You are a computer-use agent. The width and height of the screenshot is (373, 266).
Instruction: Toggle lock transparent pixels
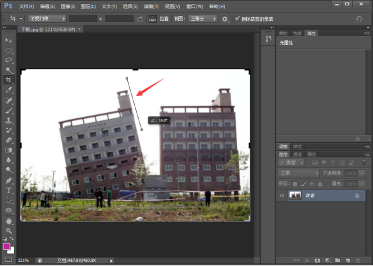click(x=295, y=184)
